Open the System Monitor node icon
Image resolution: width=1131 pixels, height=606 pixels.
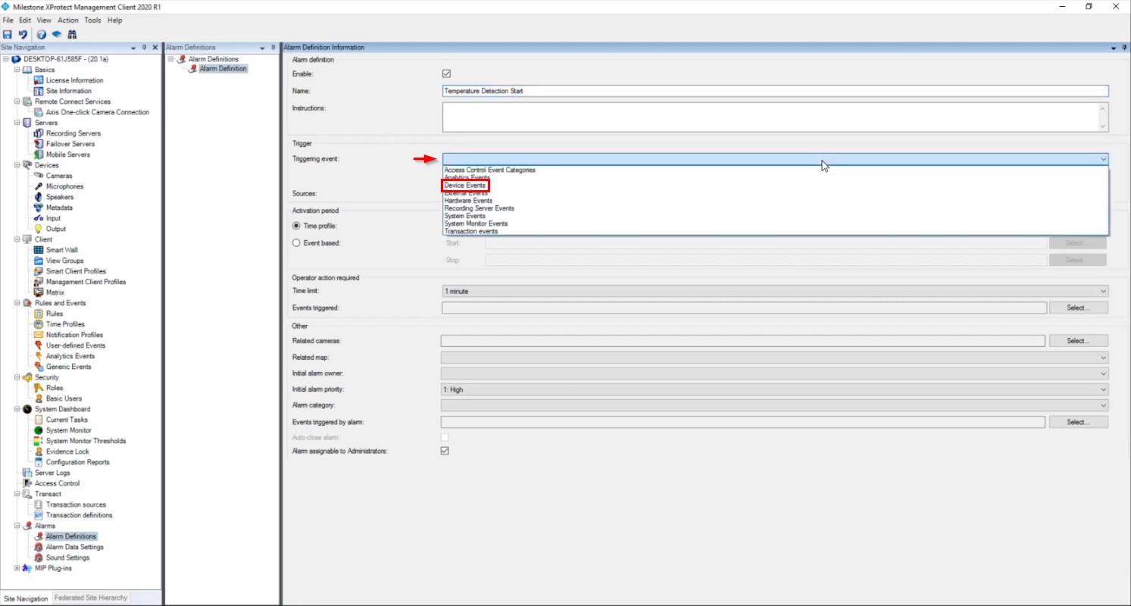[39, 430]
